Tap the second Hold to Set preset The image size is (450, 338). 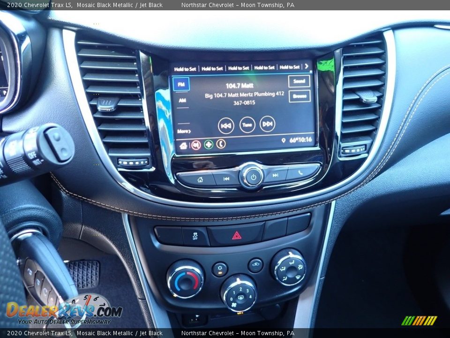[x=212, y=69]
